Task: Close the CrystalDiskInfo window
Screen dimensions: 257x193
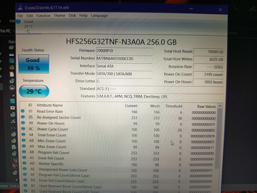Action: [x=220, y=10]
